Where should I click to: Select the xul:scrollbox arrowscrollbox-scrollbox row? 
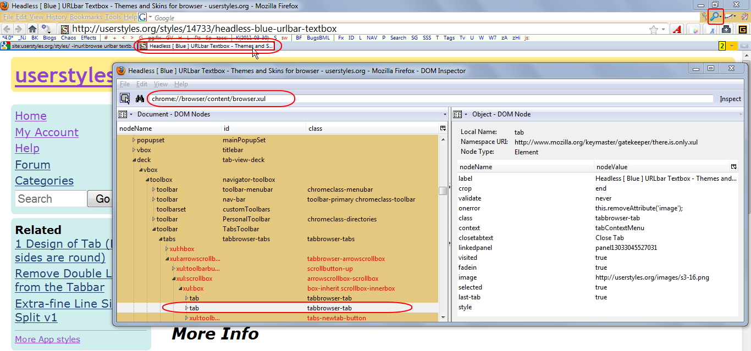(278, 278)
